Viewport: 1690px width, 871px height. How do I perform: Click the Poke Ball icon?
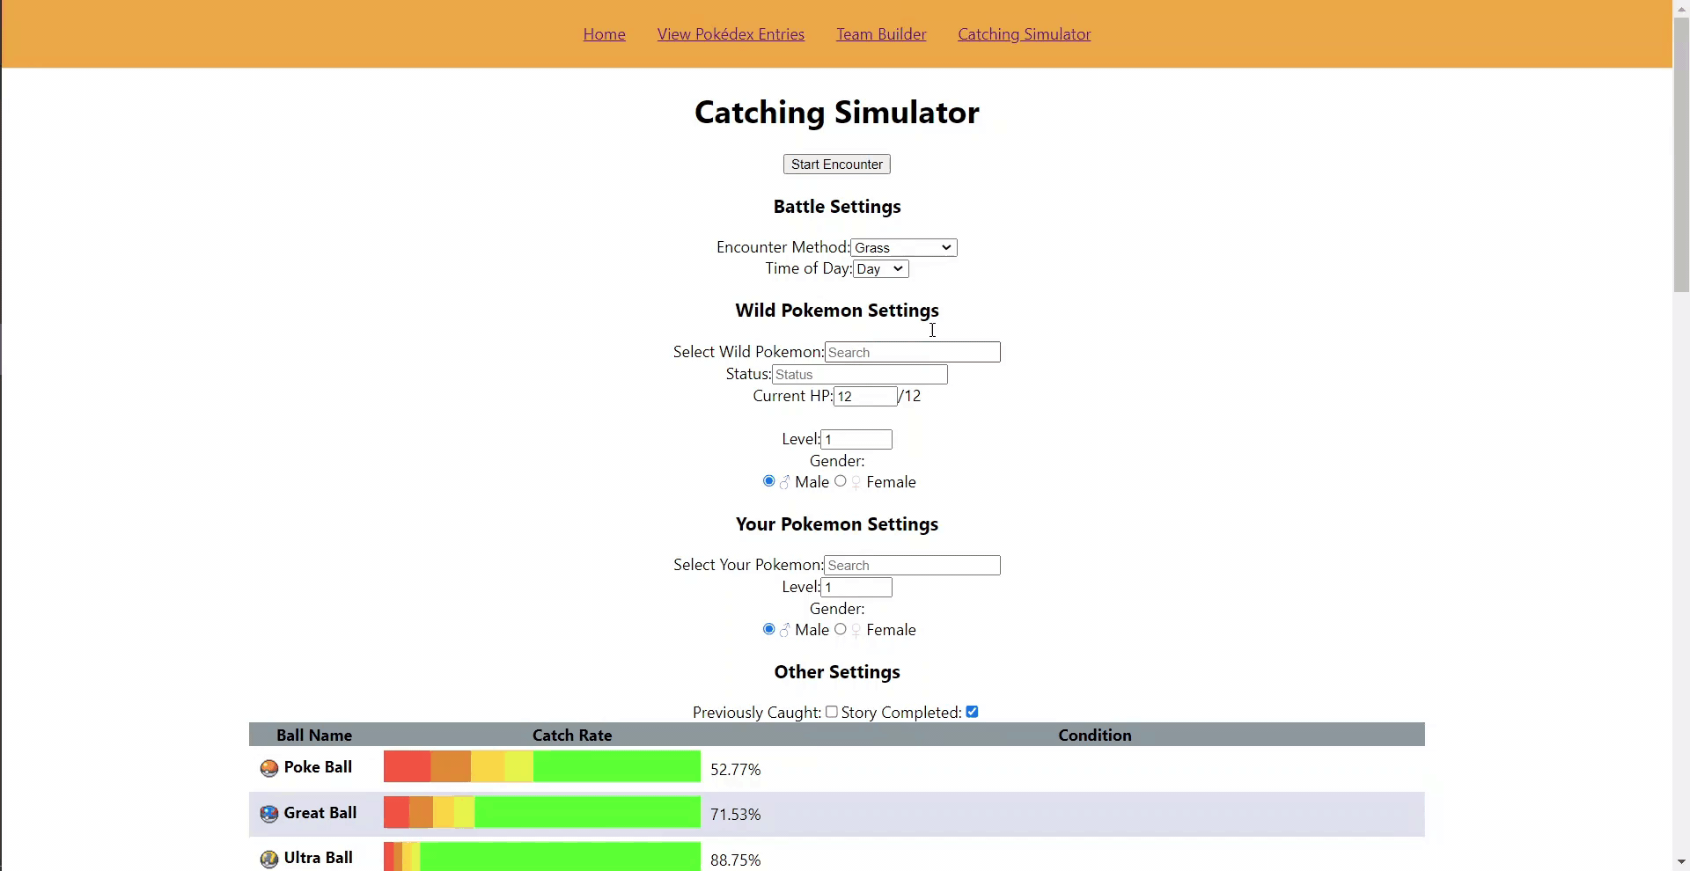click(x=268, y=766)
